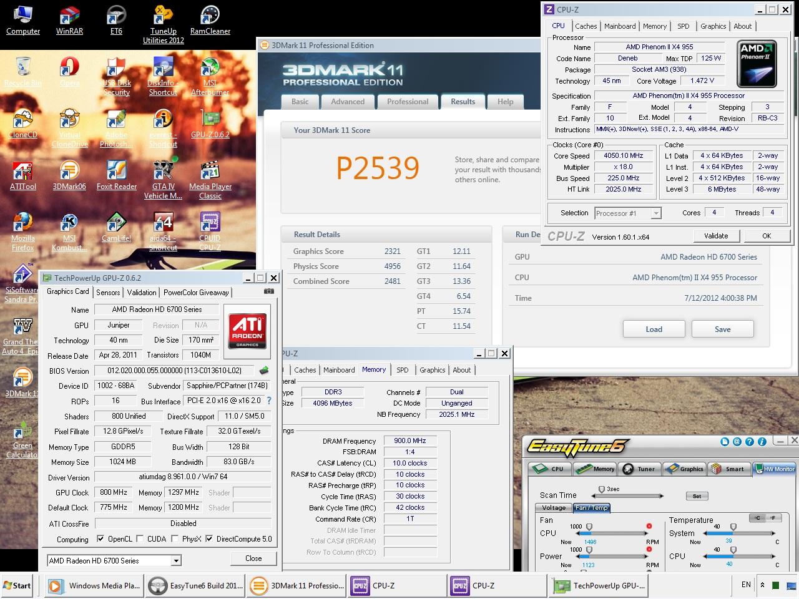The image size is (799, 599).
Task: Toggle the OpenCL checkbox in GPU-Z
Action: (x=100, y=538)
